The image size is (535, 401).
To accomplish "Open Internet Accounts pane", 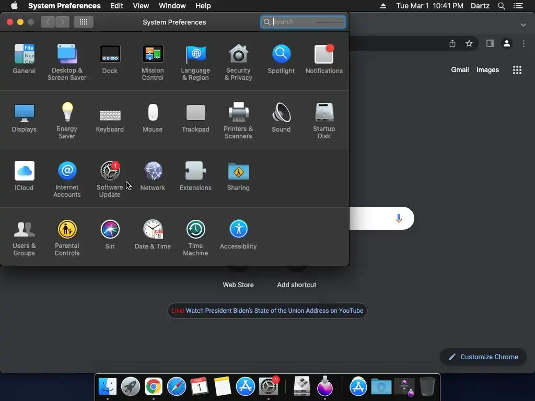I will [x=67, y=179].
